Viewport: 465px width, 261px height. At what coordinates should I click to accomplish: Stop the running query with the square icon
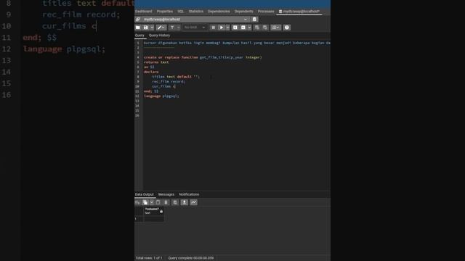(213, 28)
